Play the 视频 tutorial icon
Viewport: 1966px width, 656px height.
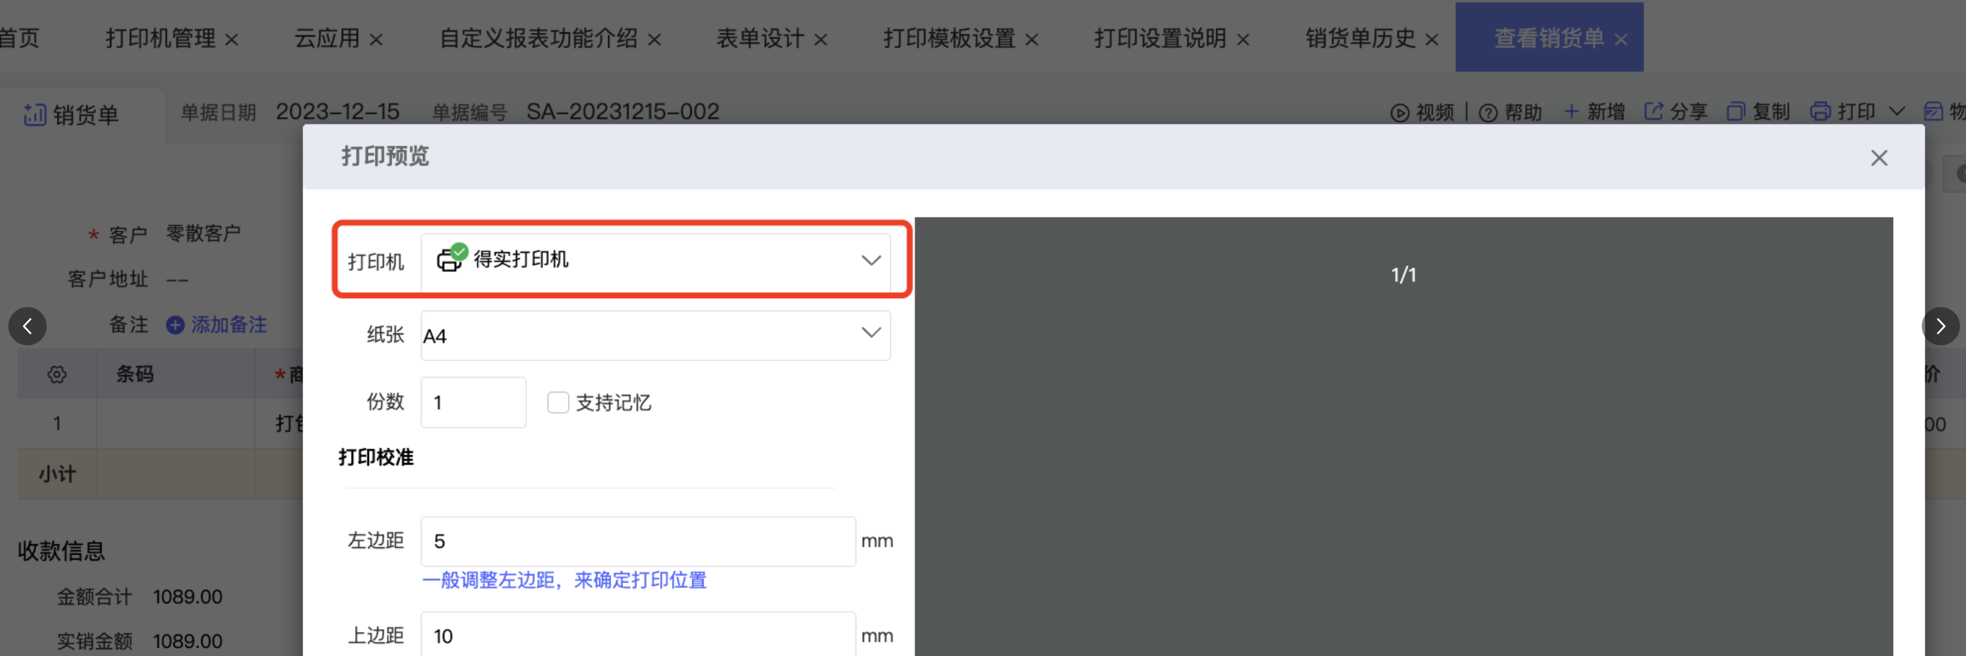click(x=1400, y=113)
